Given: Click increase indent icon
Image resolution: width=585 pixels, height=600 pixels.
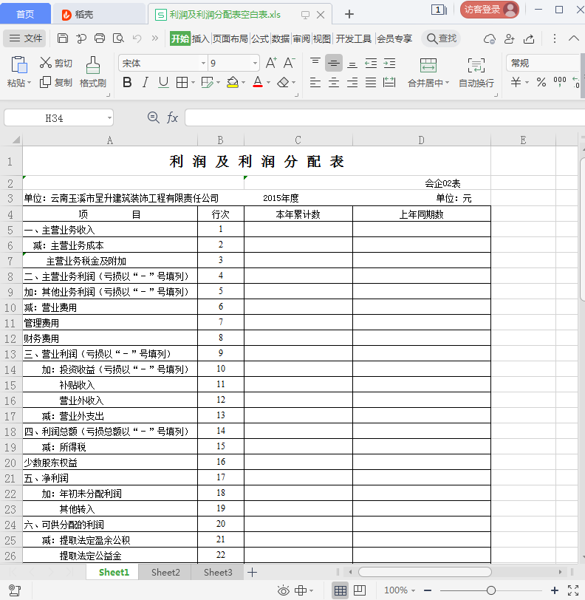Looking at the screenshot, I should coord(389,63).
